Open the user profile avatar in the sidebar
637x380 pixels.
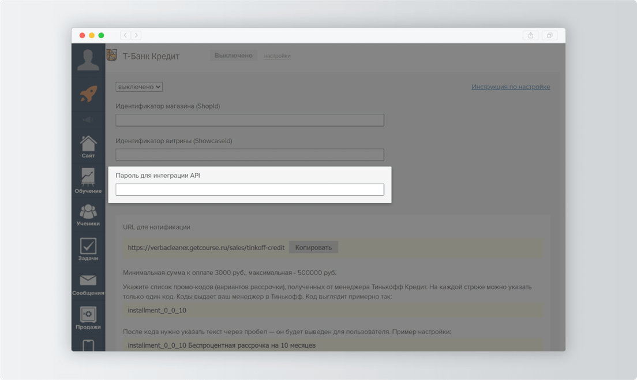88,59
